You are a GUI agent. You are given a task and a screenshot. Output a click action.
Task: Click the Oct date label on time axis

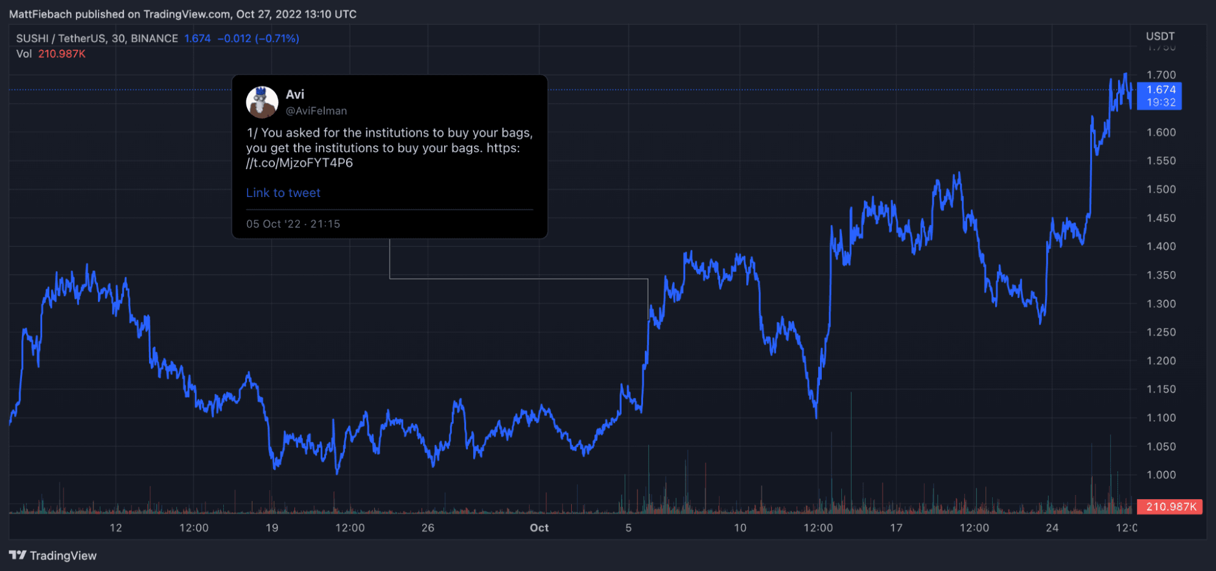539,528
